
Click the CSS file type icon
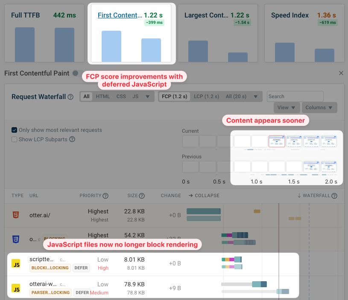click(16, 239)
